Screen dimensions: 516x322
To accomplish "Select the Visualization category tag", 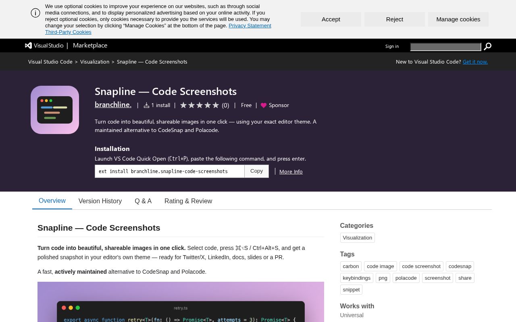I will coord(358,238).
